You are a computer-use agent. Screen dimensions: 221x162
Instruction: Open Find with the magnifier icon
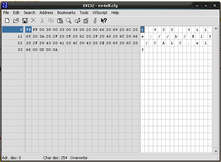tap(69, 21)
